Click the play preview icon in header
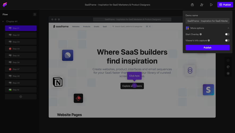This screenshot has height=133, width=235. [211, 5]
